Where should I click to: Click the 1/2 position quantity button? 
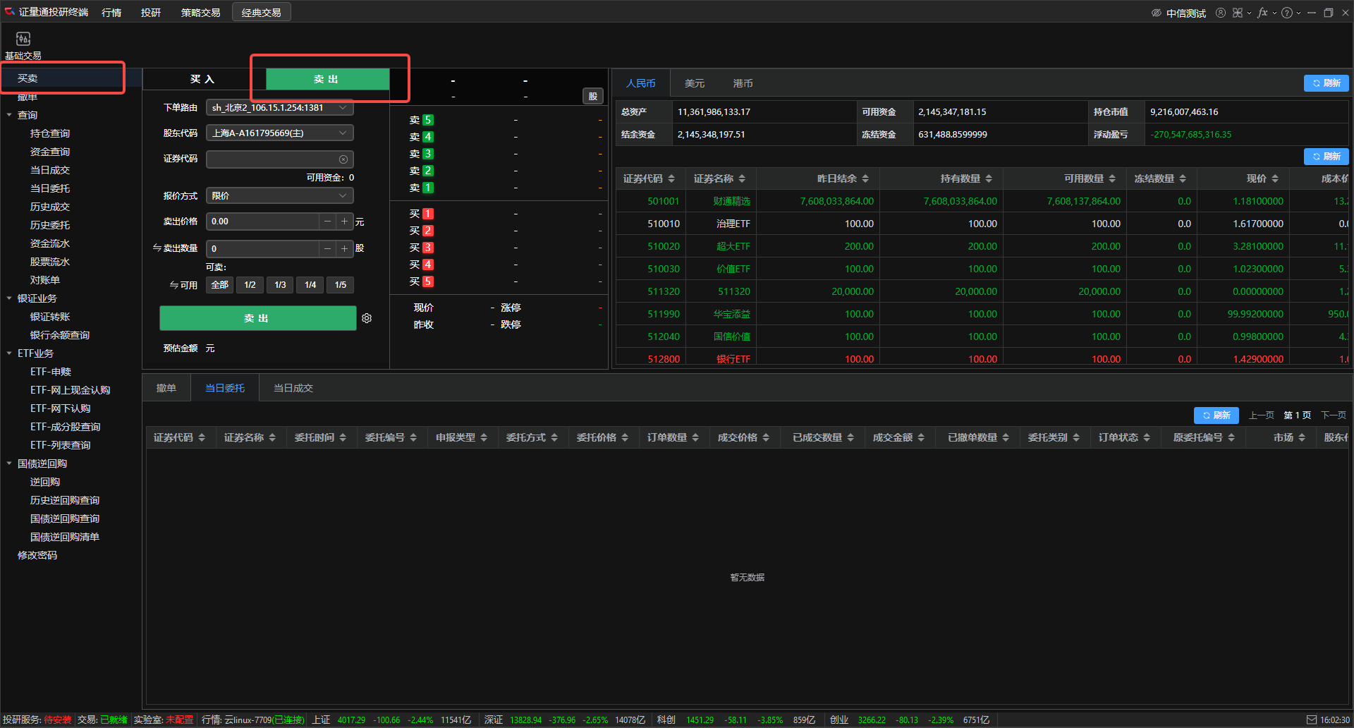(250, 285)
